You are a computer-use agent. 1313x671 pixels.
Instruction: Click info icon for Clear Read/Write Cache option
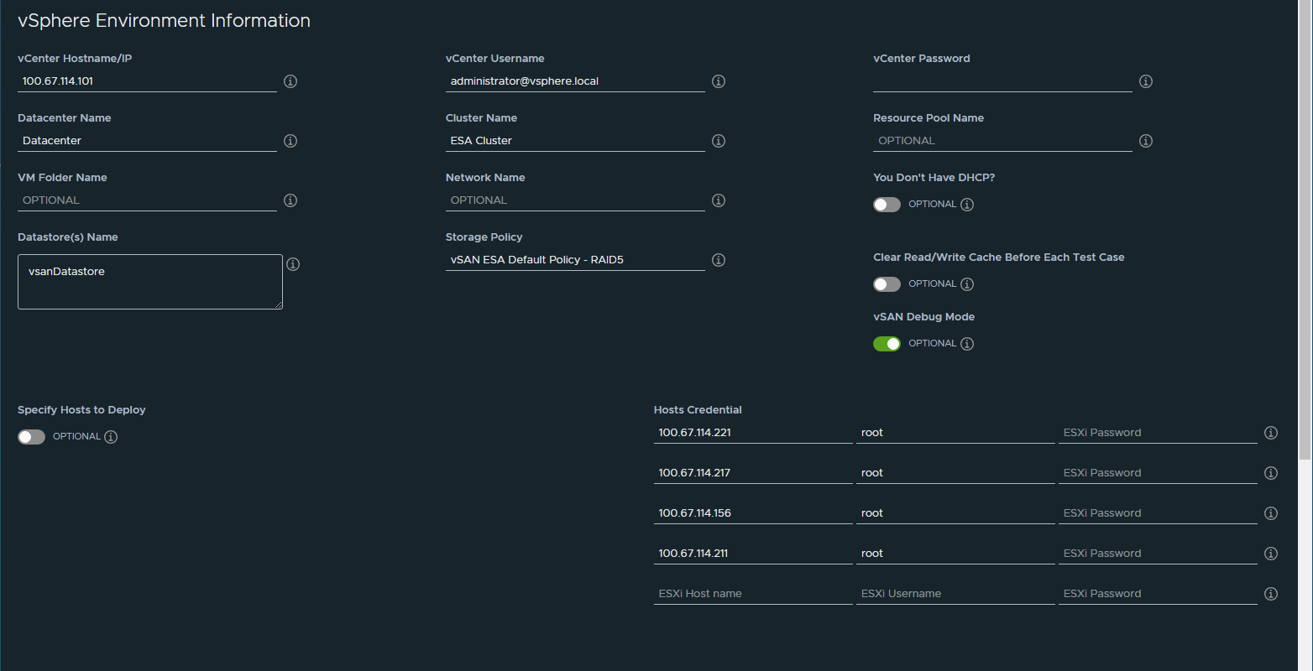point(967,284)
